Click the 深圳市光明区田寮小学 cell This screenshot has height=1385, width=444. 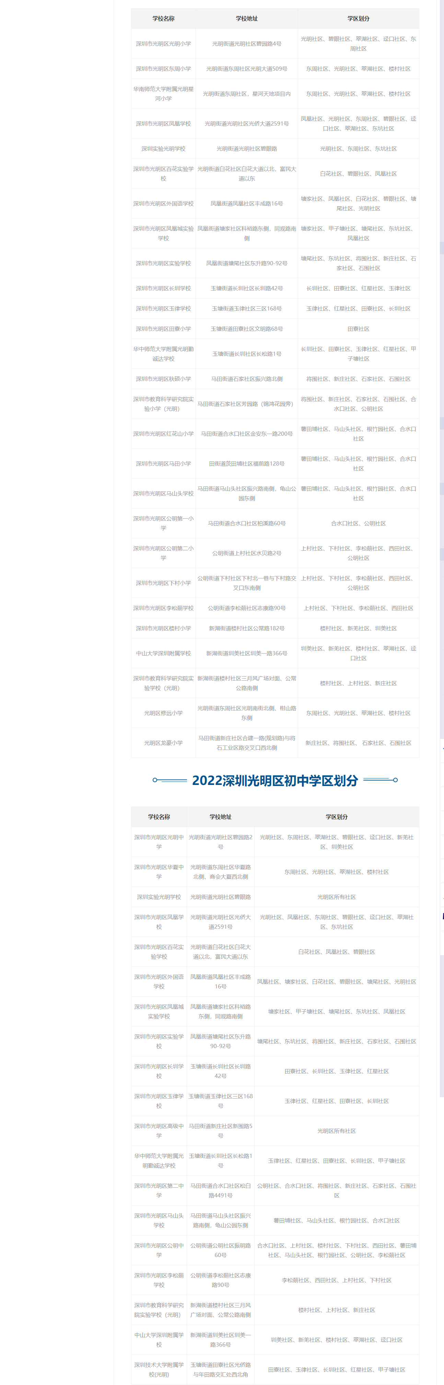[x=163, y=329]
